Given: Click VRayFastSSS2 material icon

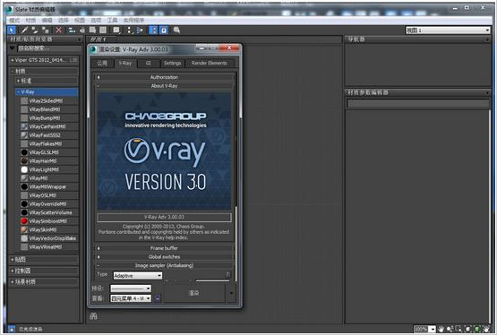Looking at the screenshot, I should [x=24, y=135].
